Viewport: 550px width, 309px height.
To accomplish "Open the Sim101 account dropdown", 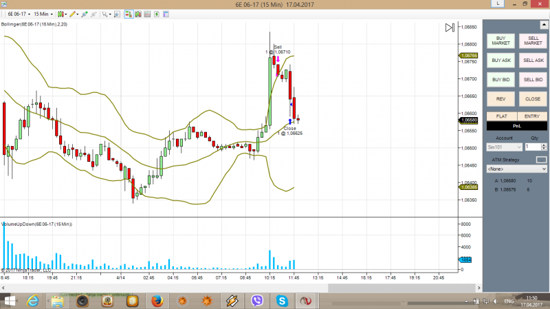I will [x=504, y=147].
